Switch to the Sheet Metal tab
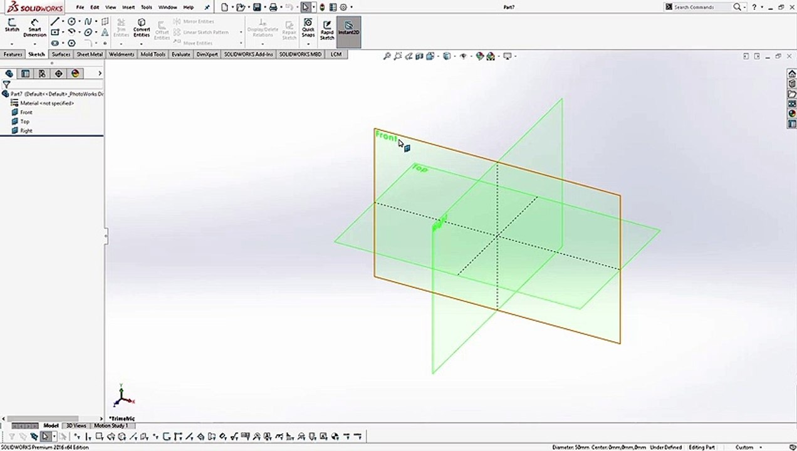 (x=90, y=54)
